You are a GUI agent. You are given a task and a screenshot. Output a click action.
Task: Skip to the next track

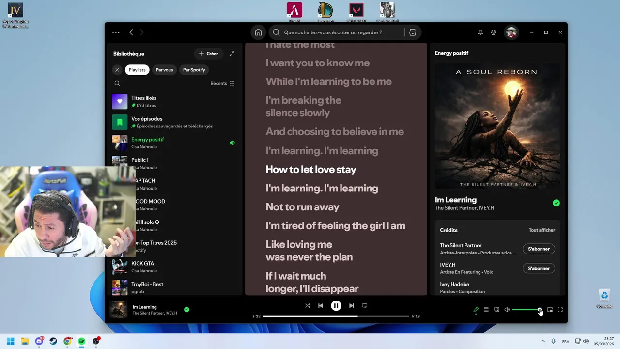(x=352, y=306)
